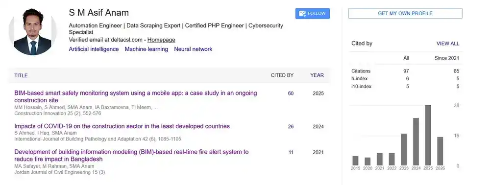Click the 'Citations' row label
The image size is (490, 185).
coord(361,71)
